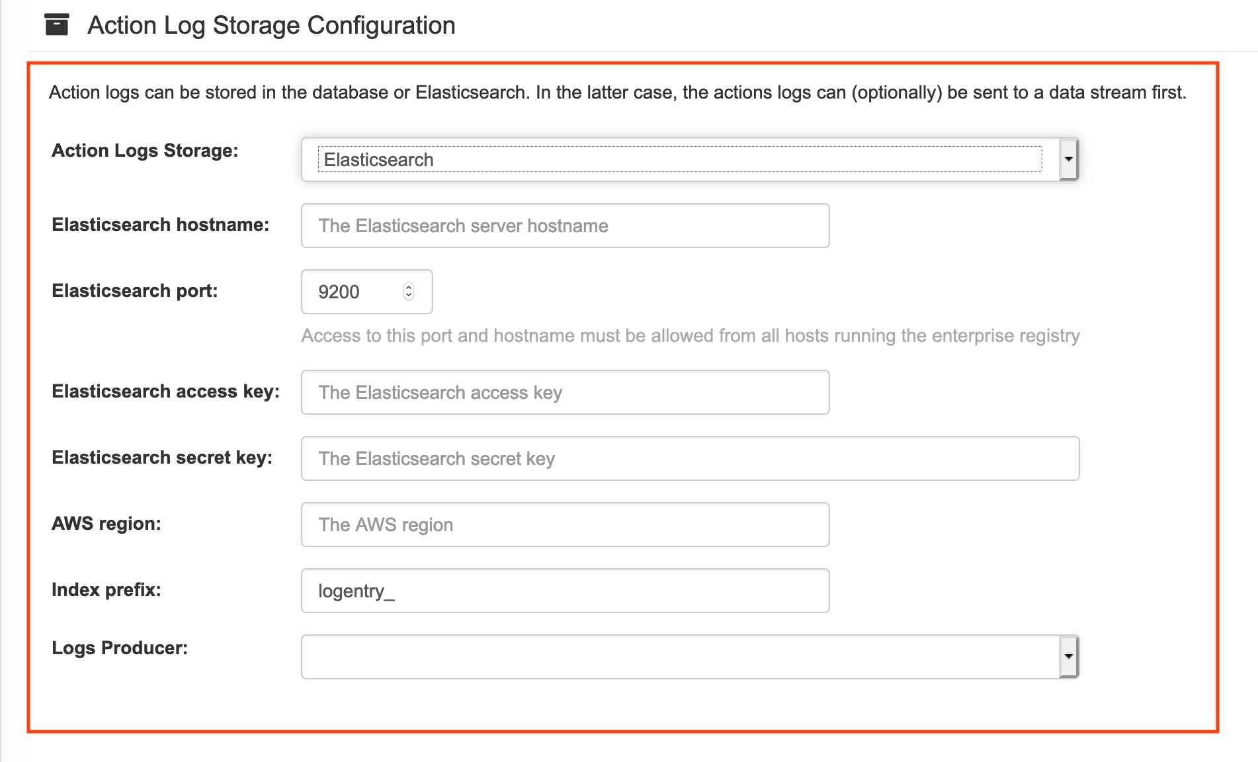Screen dimensions: 1258x762
Task: Click the Elasticsearch port stepper arrows
Action: tap(409, 292)
